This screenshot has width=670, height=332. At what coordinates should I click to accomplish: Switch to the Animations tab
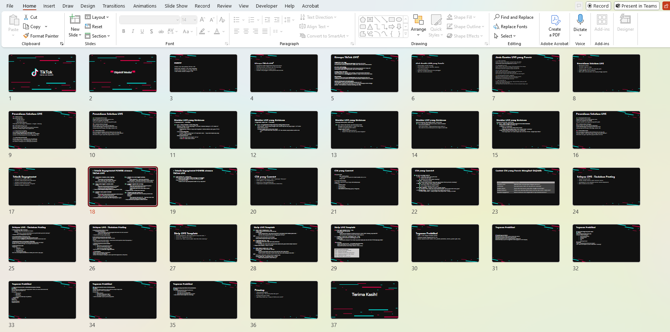pyautogui.click(x=145, y=6)
